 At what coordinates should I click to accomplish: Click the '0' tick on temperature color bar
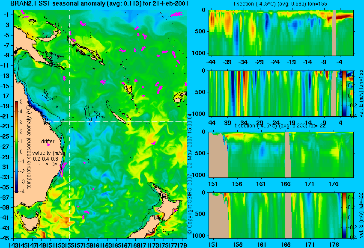[x=21, y=152]
